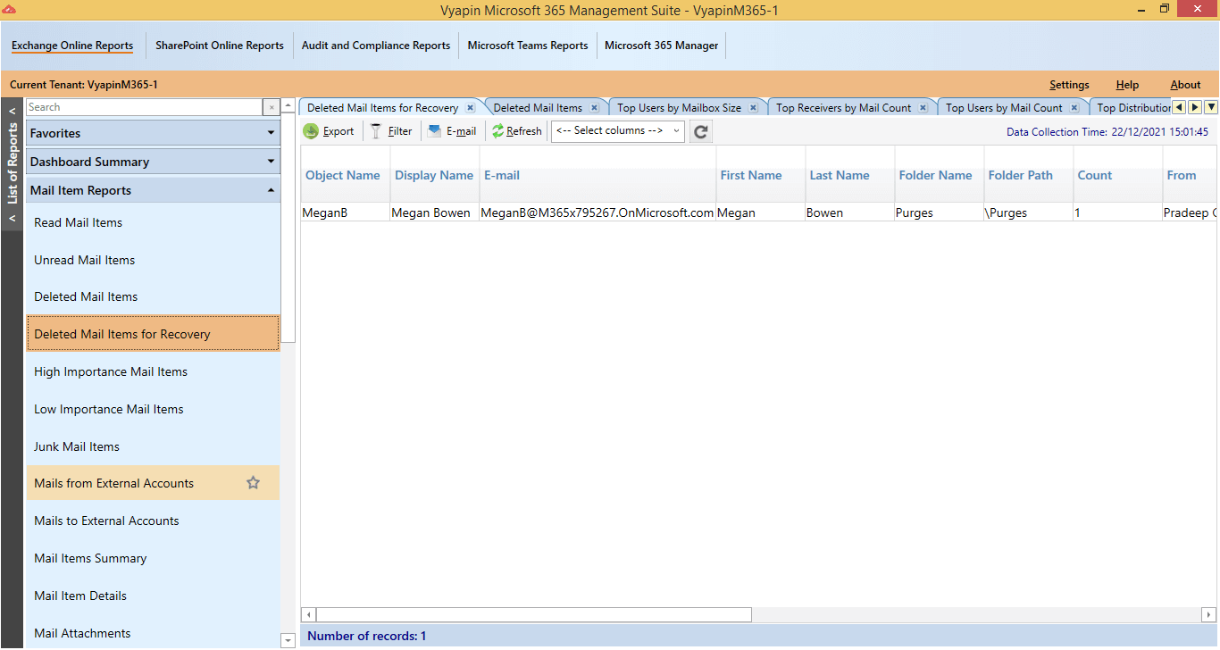Sort by the Object Name column header
Screen dimensions: 1220x650
[345, 175]
